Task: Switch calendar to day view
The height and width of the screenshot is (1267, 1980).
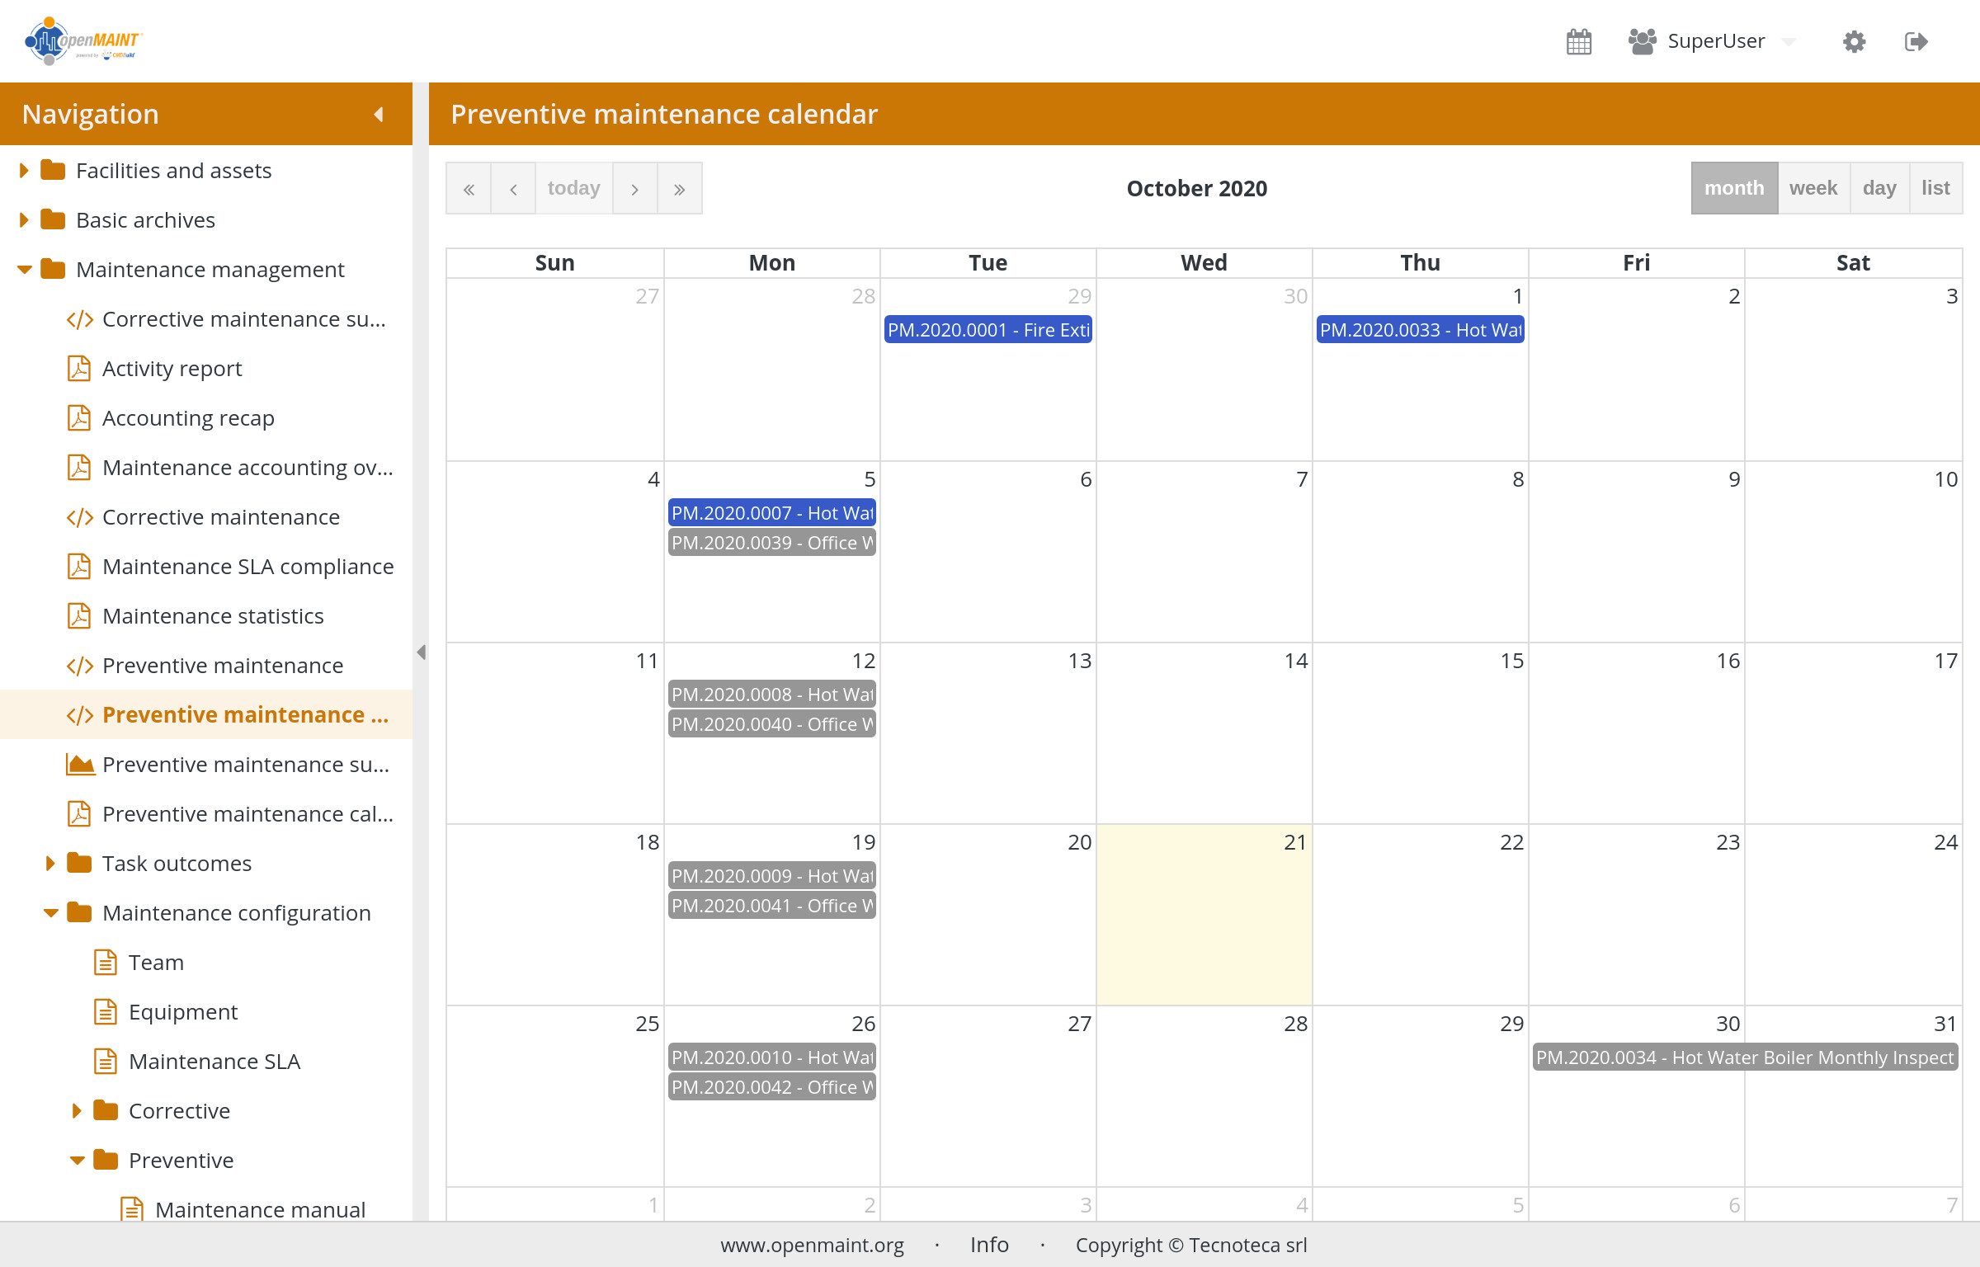Action: [1879, 188]
